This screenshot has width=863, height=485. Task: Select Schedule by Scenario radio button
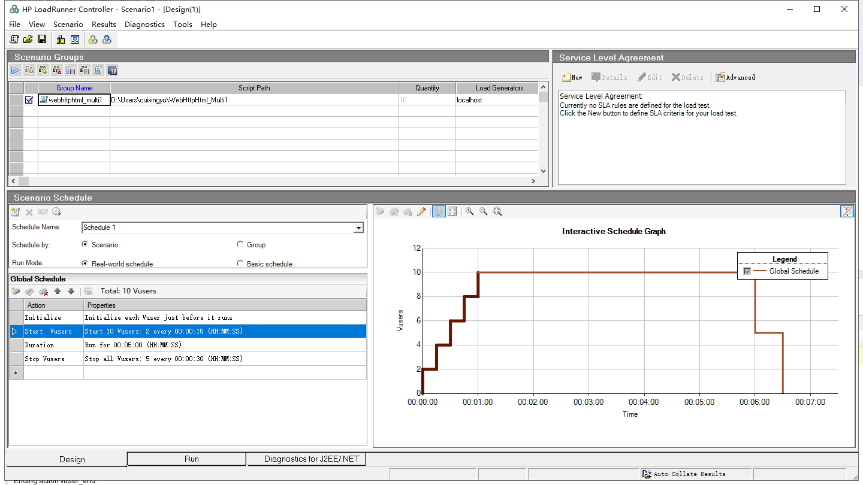coord(85,244)
